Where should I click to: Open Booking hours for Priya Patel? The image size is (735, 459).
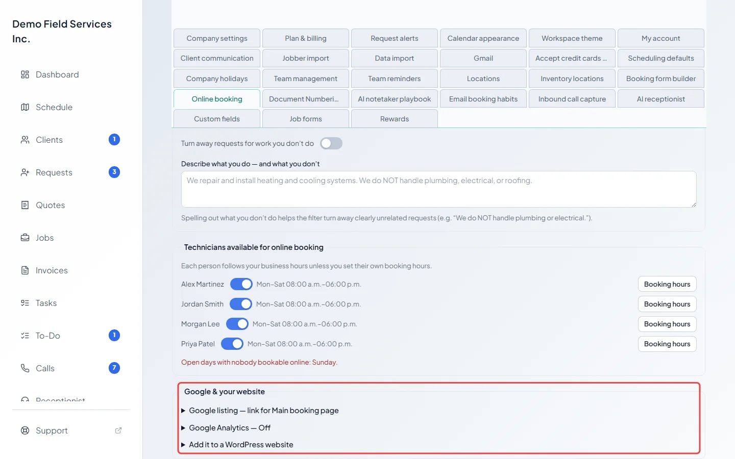tap(667, 344)
